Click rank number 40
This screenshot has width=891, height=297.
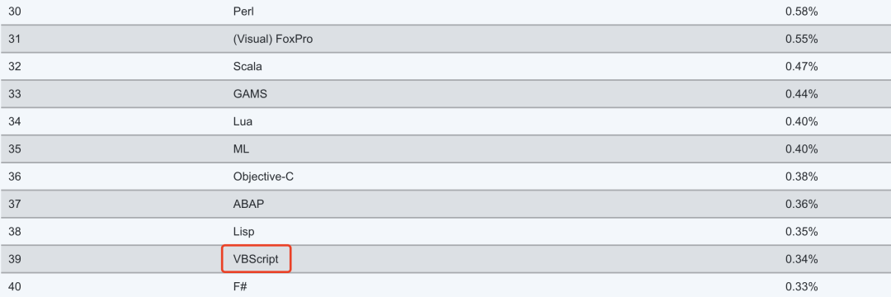pyautogui.click(x=15, y=287)
